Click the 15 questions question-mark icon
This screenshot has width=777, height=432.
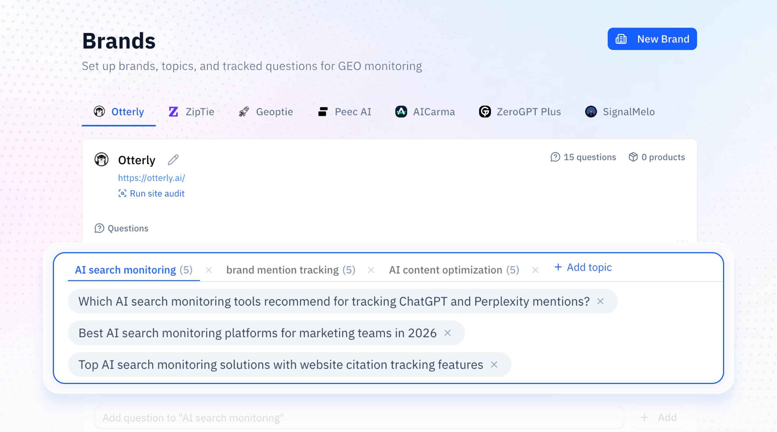point(555,157)
